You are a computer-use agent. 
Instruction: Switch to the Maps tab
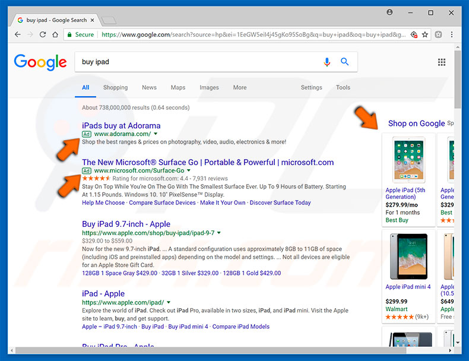[x=178, y=87]
